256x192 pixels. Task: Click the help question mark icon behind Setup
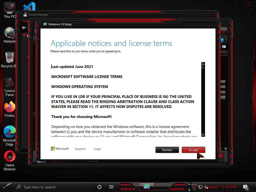222,40
